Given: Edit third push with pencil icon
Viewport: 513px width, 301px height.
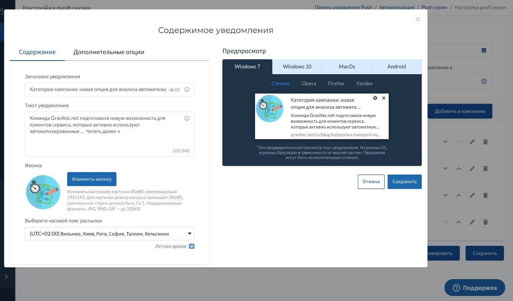Looking at the screenshot, I should 472,195.
